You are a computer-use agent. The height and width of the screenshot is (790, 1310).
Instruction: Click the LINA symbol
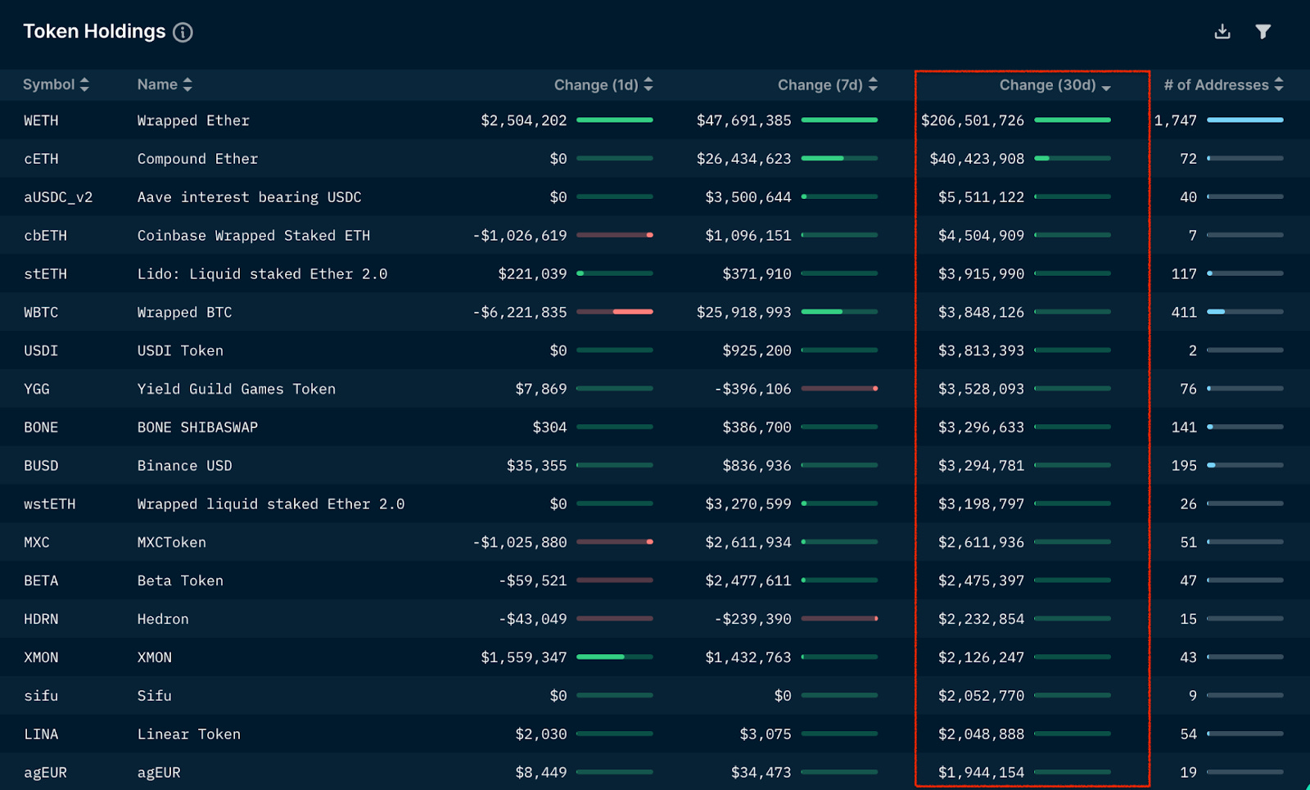(41, 734)
